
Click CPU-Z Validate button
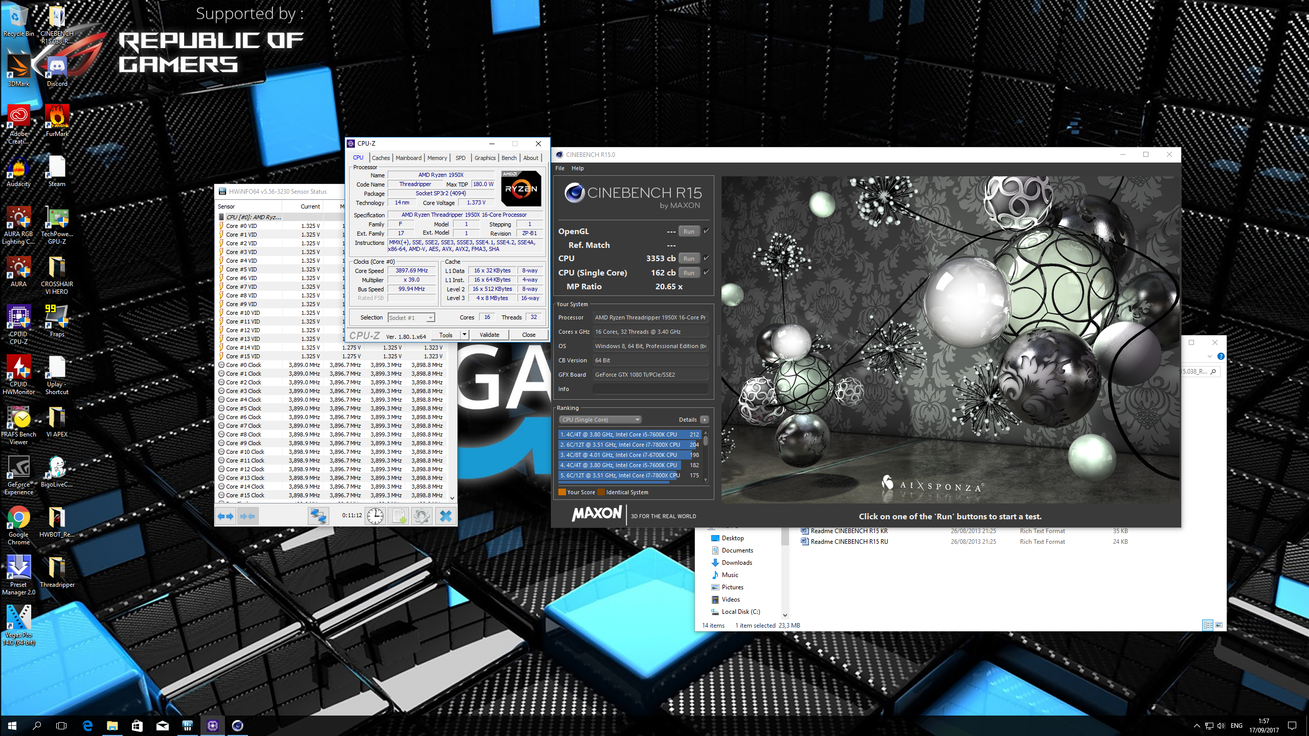[489, 335]
